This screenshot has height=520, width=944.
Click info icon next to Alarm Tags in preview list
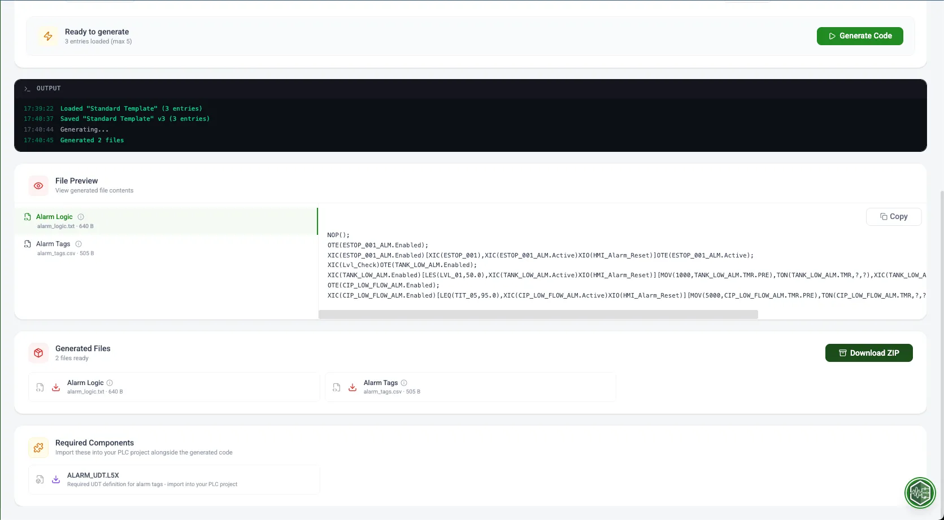(79, 244)
